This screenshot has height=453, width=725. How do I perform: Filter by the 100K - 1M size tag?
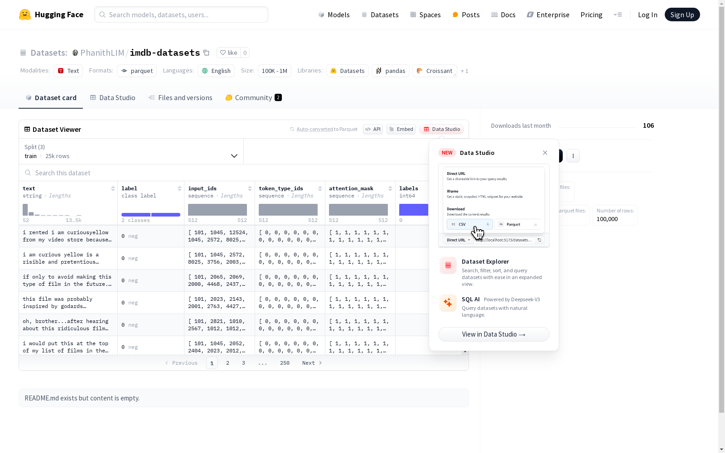[275, 71]
